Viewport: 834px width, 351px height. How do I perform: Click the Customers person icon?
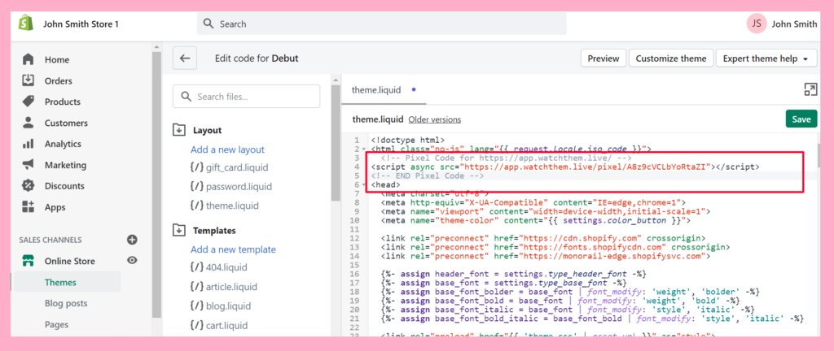(x=29, y=123)
